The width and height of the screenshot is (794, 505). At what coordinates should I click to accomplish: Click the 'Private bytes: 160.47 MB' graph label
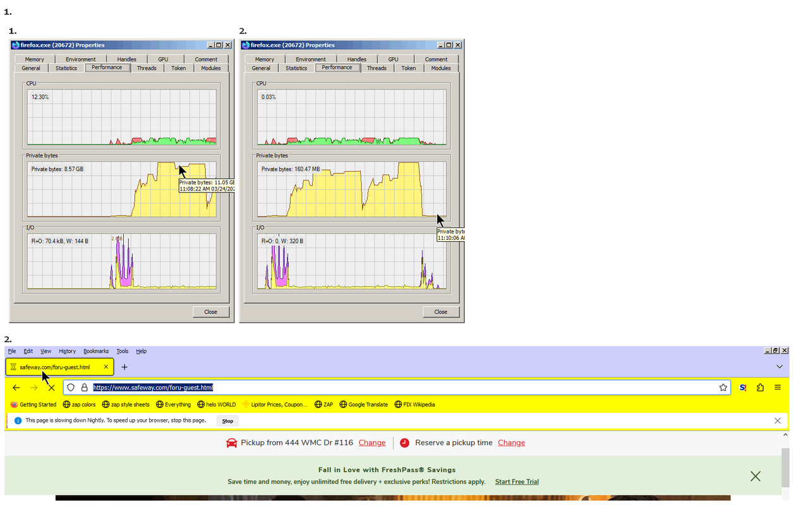point(291,169)
